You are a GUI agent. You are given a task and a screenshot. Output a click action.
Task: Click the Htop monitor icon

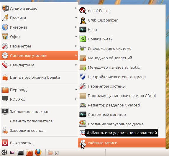[83, 29]
